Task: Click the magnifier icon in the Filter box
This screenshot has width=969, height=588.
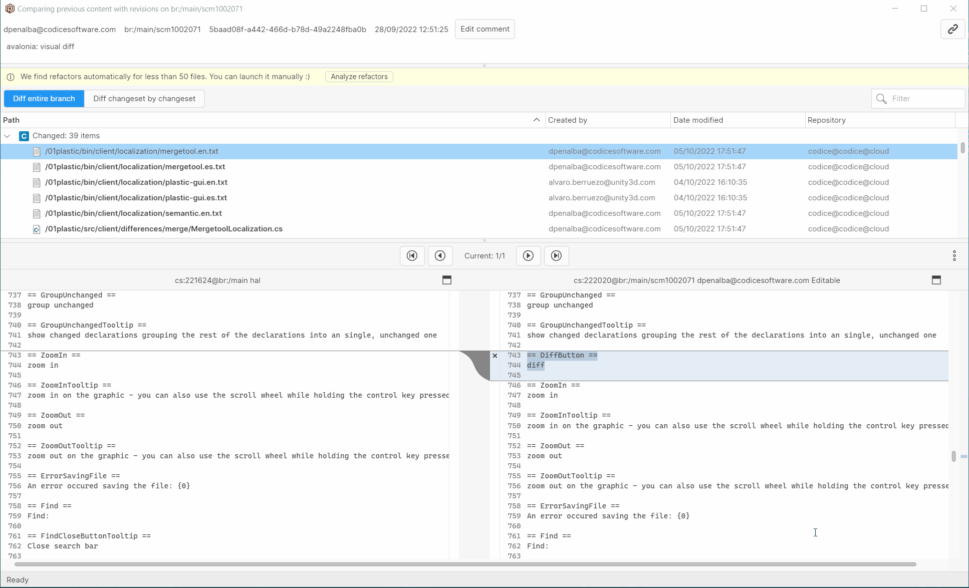Action: click(x=881, y=99)
